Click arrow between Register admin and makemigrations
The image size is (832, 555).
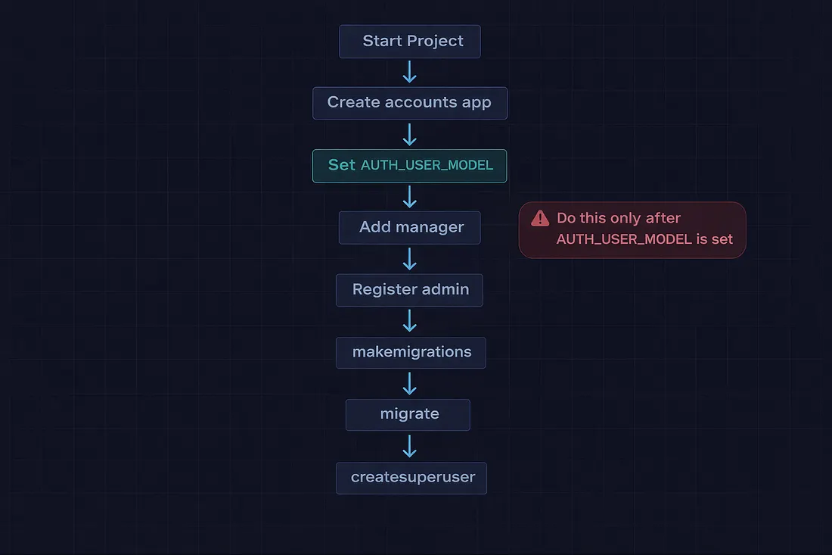pyautogui.click(x=409, y=321)
